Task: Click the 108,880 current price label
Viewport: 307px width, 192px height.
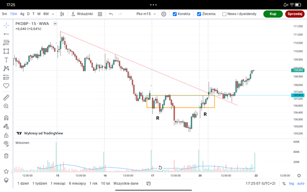Action: 298,70
